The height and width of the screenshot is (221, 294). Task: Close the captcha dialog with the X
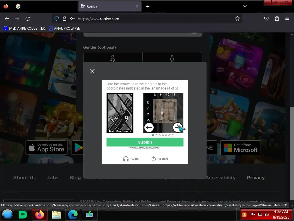click(x=92, y=71)
